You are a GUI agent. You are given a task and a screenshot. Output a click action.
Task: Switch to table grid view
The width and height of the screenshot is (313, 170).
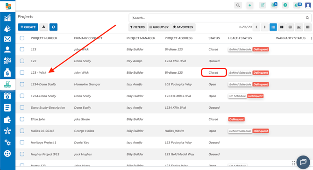290,27
